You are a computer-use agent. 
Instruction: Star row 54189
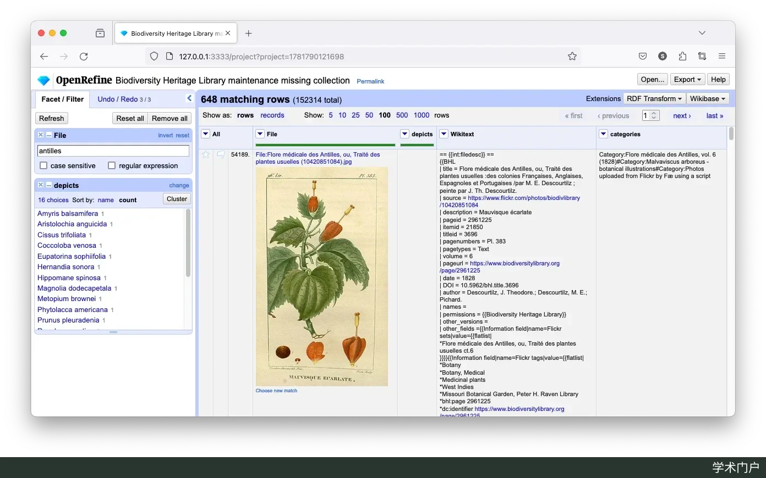(206, 155)
